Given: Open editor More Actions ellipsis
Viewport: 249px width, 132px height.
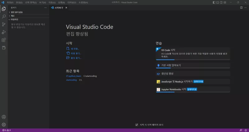Looking at the screenshot, I should click(x=246, y=7).
